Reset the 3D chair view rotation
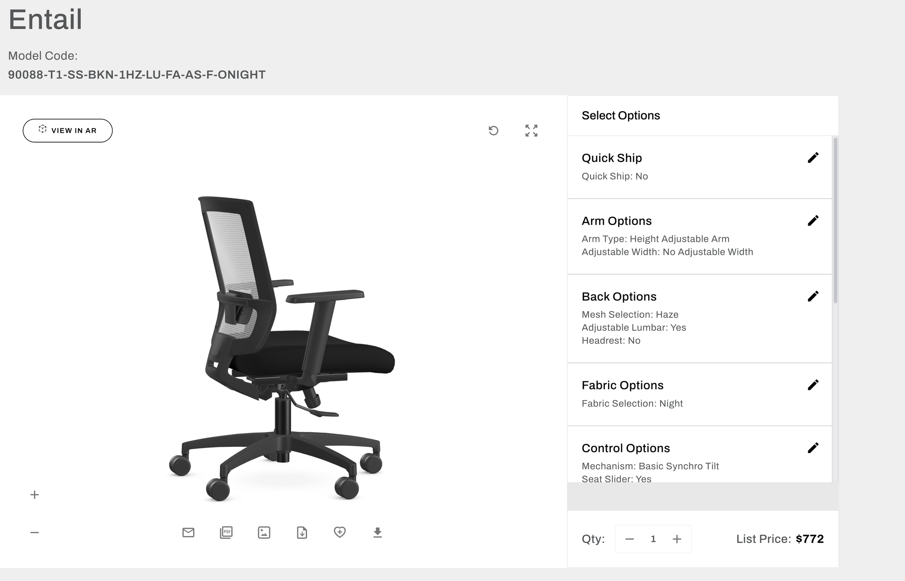The height and width of the screenshot is (581, 905). [494, 131]
